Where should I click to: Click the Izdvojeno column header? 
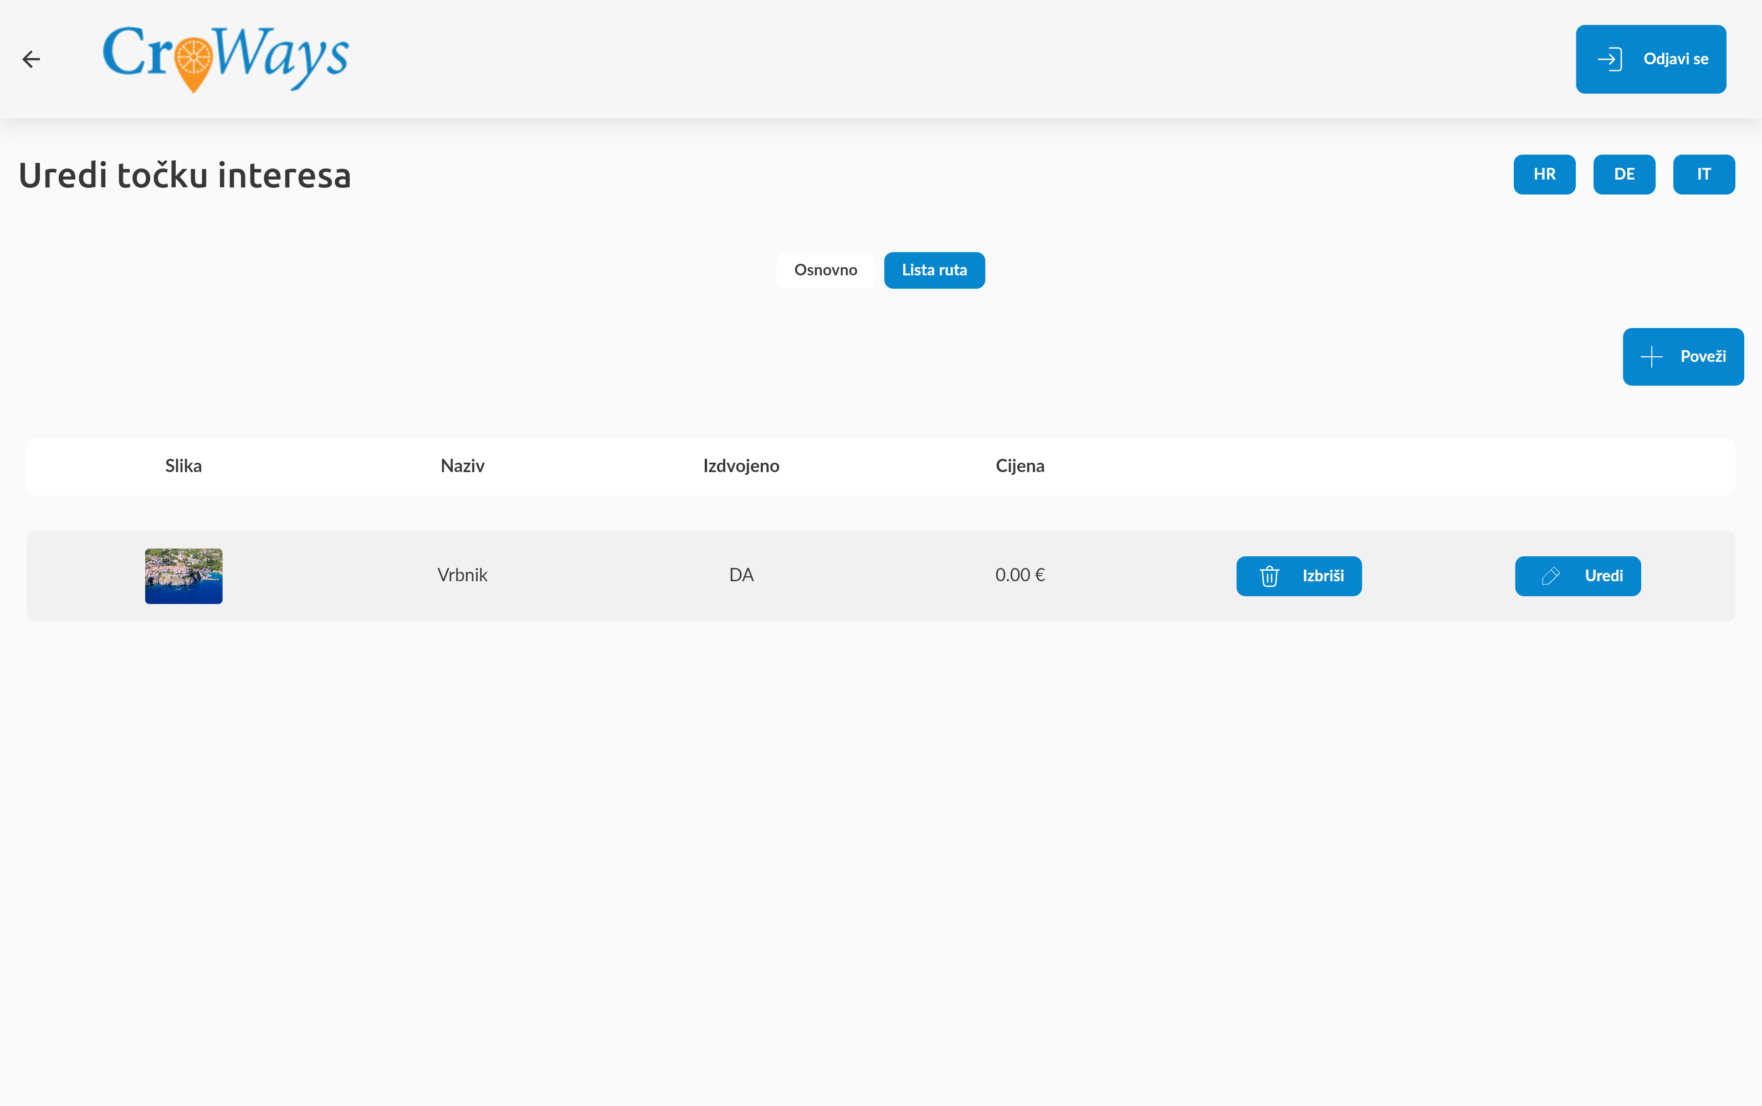coord(740,466)
